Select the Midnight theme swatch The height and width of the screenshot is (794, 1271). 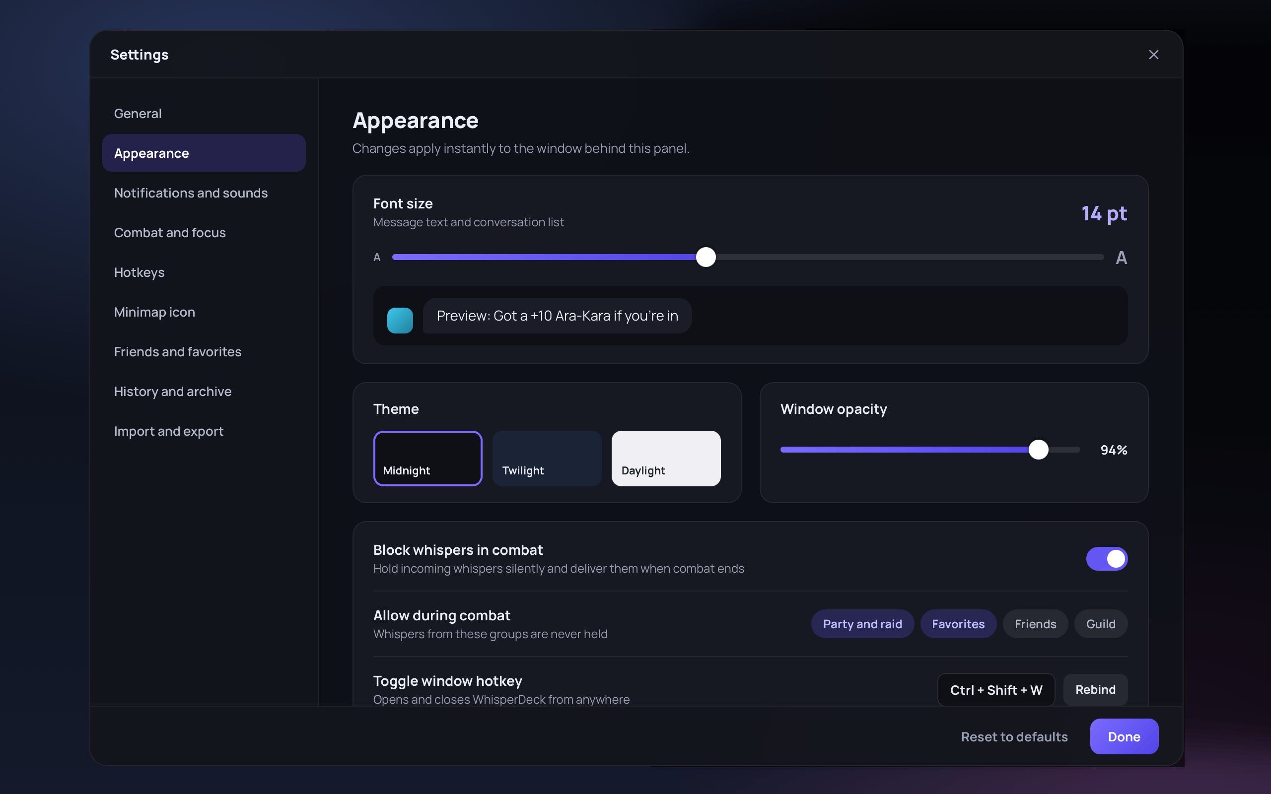[427, 459]
